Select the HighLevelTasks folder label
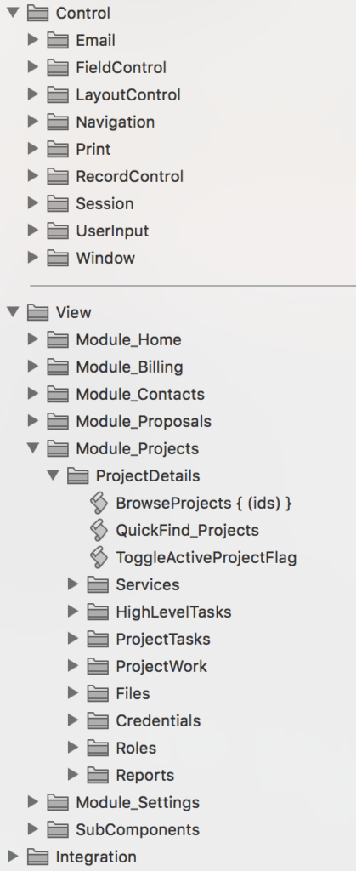Viewport: 356px width, 871px height. click(173, 612)
